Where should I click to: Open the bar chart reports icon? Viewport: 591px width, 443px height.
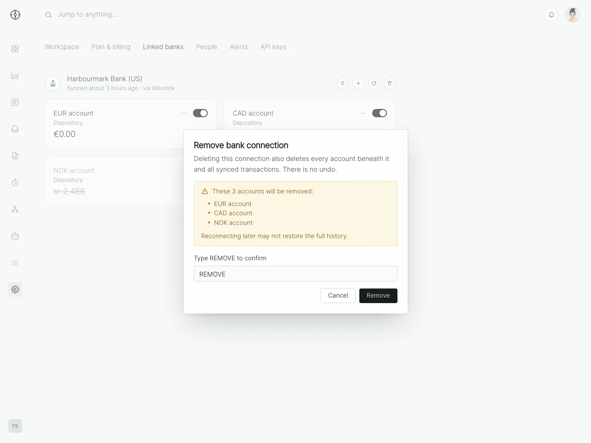15,76
